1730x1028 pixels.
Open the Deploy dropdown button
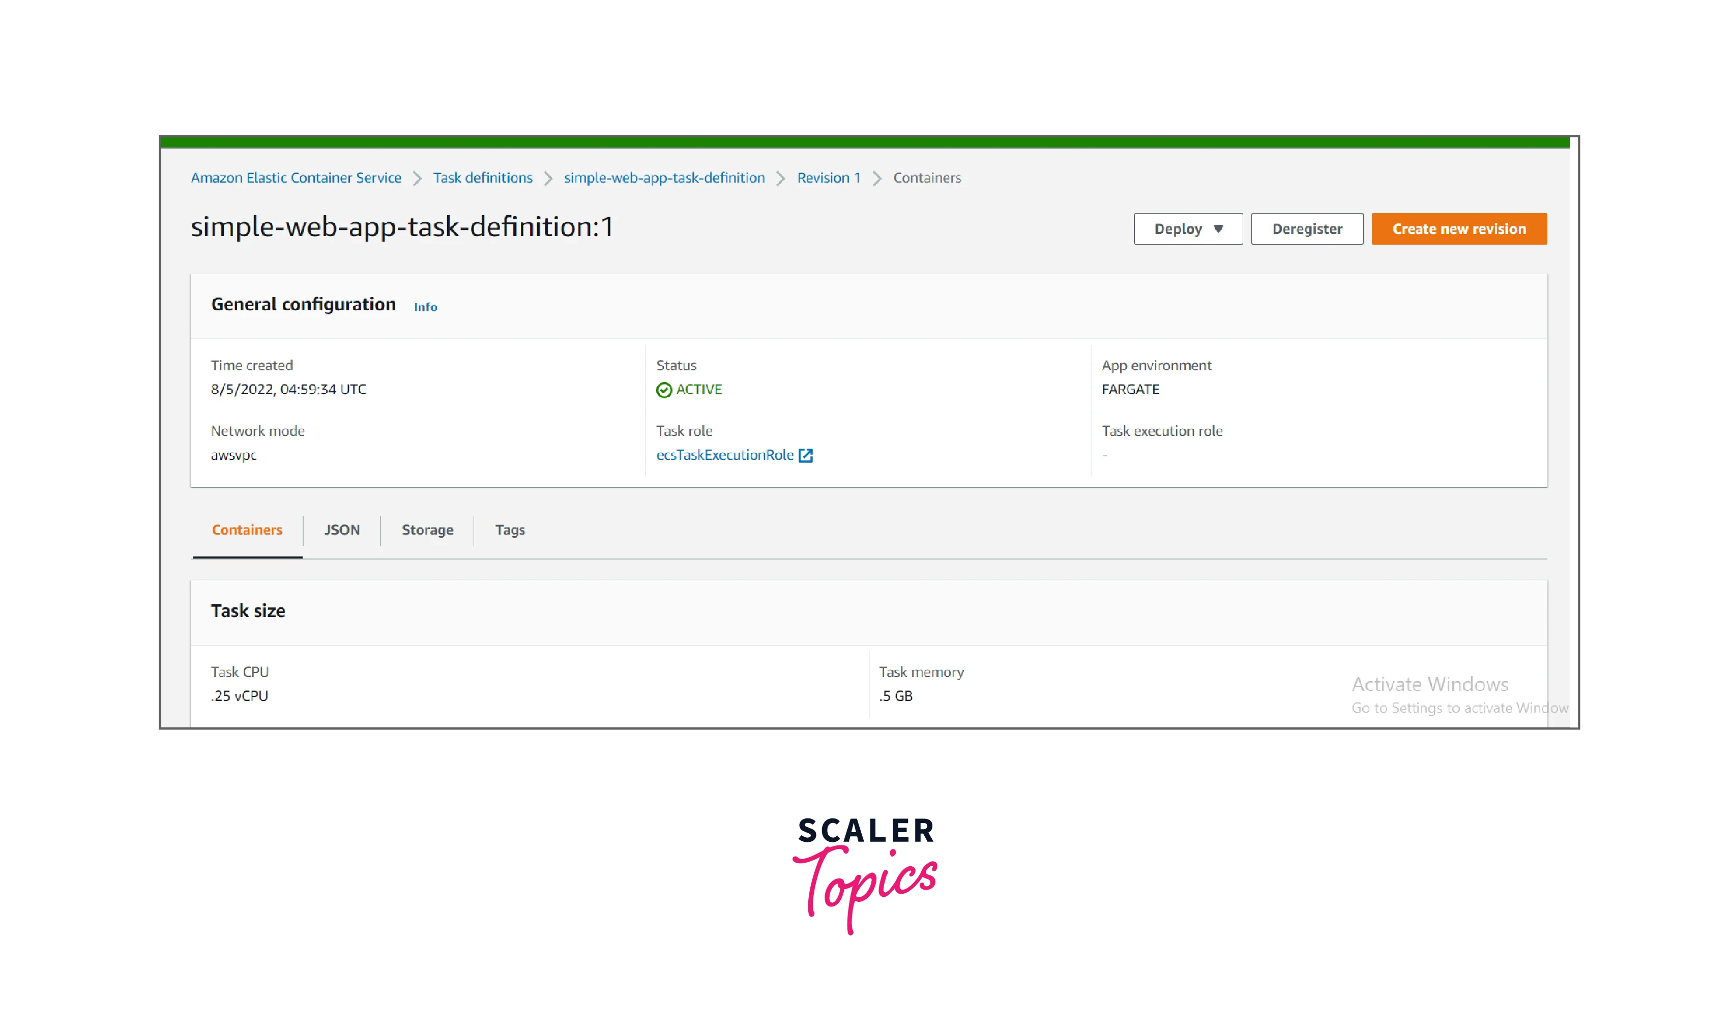coord(1187,229)
